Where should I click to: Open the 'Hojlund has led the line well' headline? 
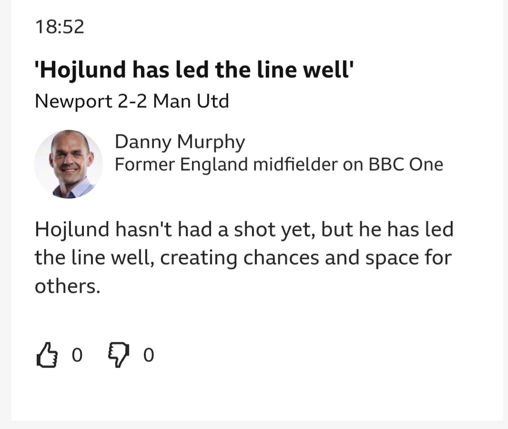pyautogui.click(x=194, y=70)
